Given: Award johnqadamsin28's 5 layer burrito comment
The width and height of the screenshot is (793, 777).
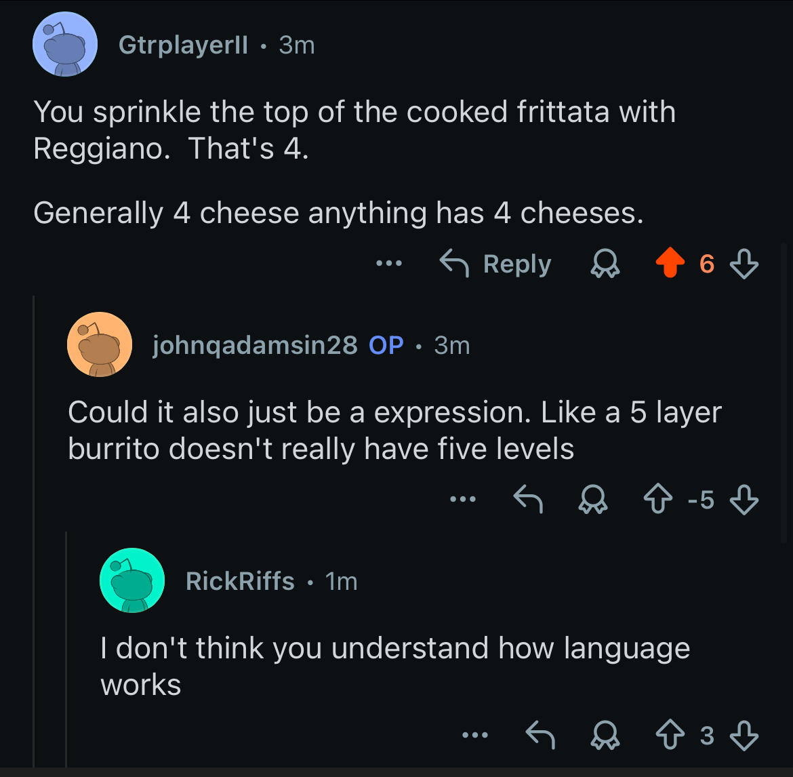Looking at the screenshot, I should point(594,500).
